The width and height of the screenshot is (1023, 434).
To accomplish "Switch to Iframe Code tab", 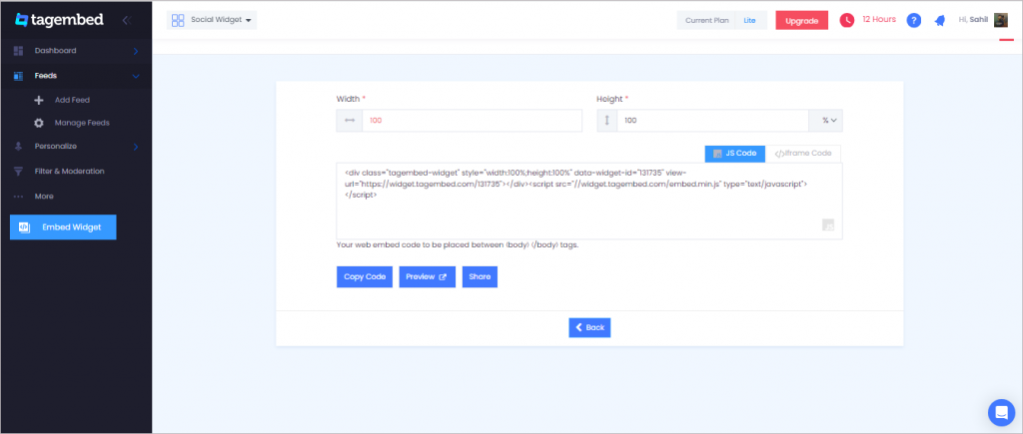I will (x=802, y=154).
